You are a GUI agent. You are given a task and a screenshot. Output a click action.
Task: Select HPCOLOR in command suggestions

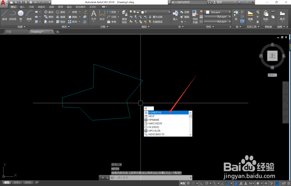point(166,131)
